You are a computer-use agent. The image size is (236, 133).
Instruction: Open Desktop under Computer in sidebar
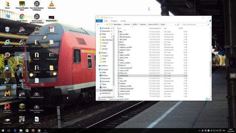point(105,75)
